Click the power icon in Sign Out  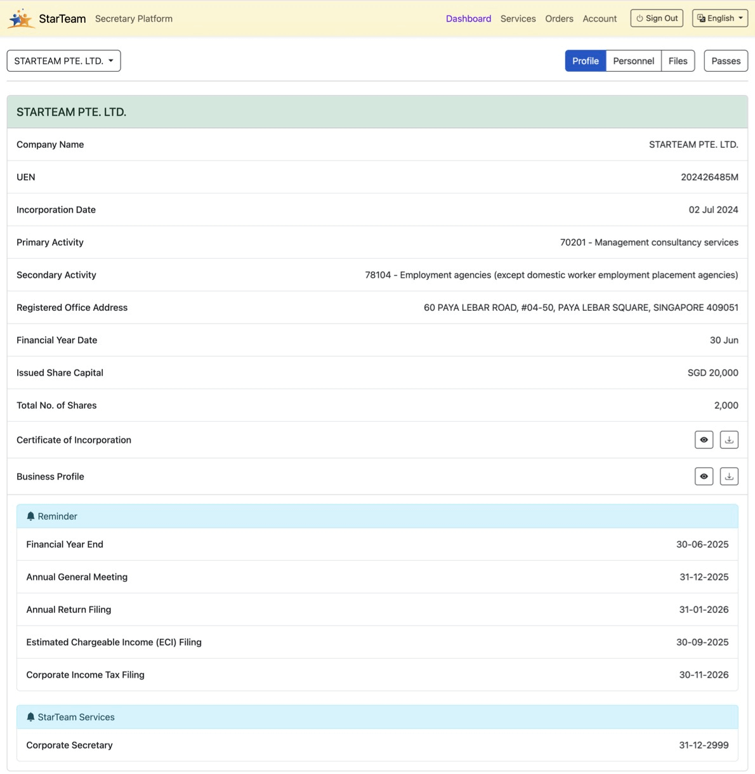pyautogui.click(x=640, y=18)
